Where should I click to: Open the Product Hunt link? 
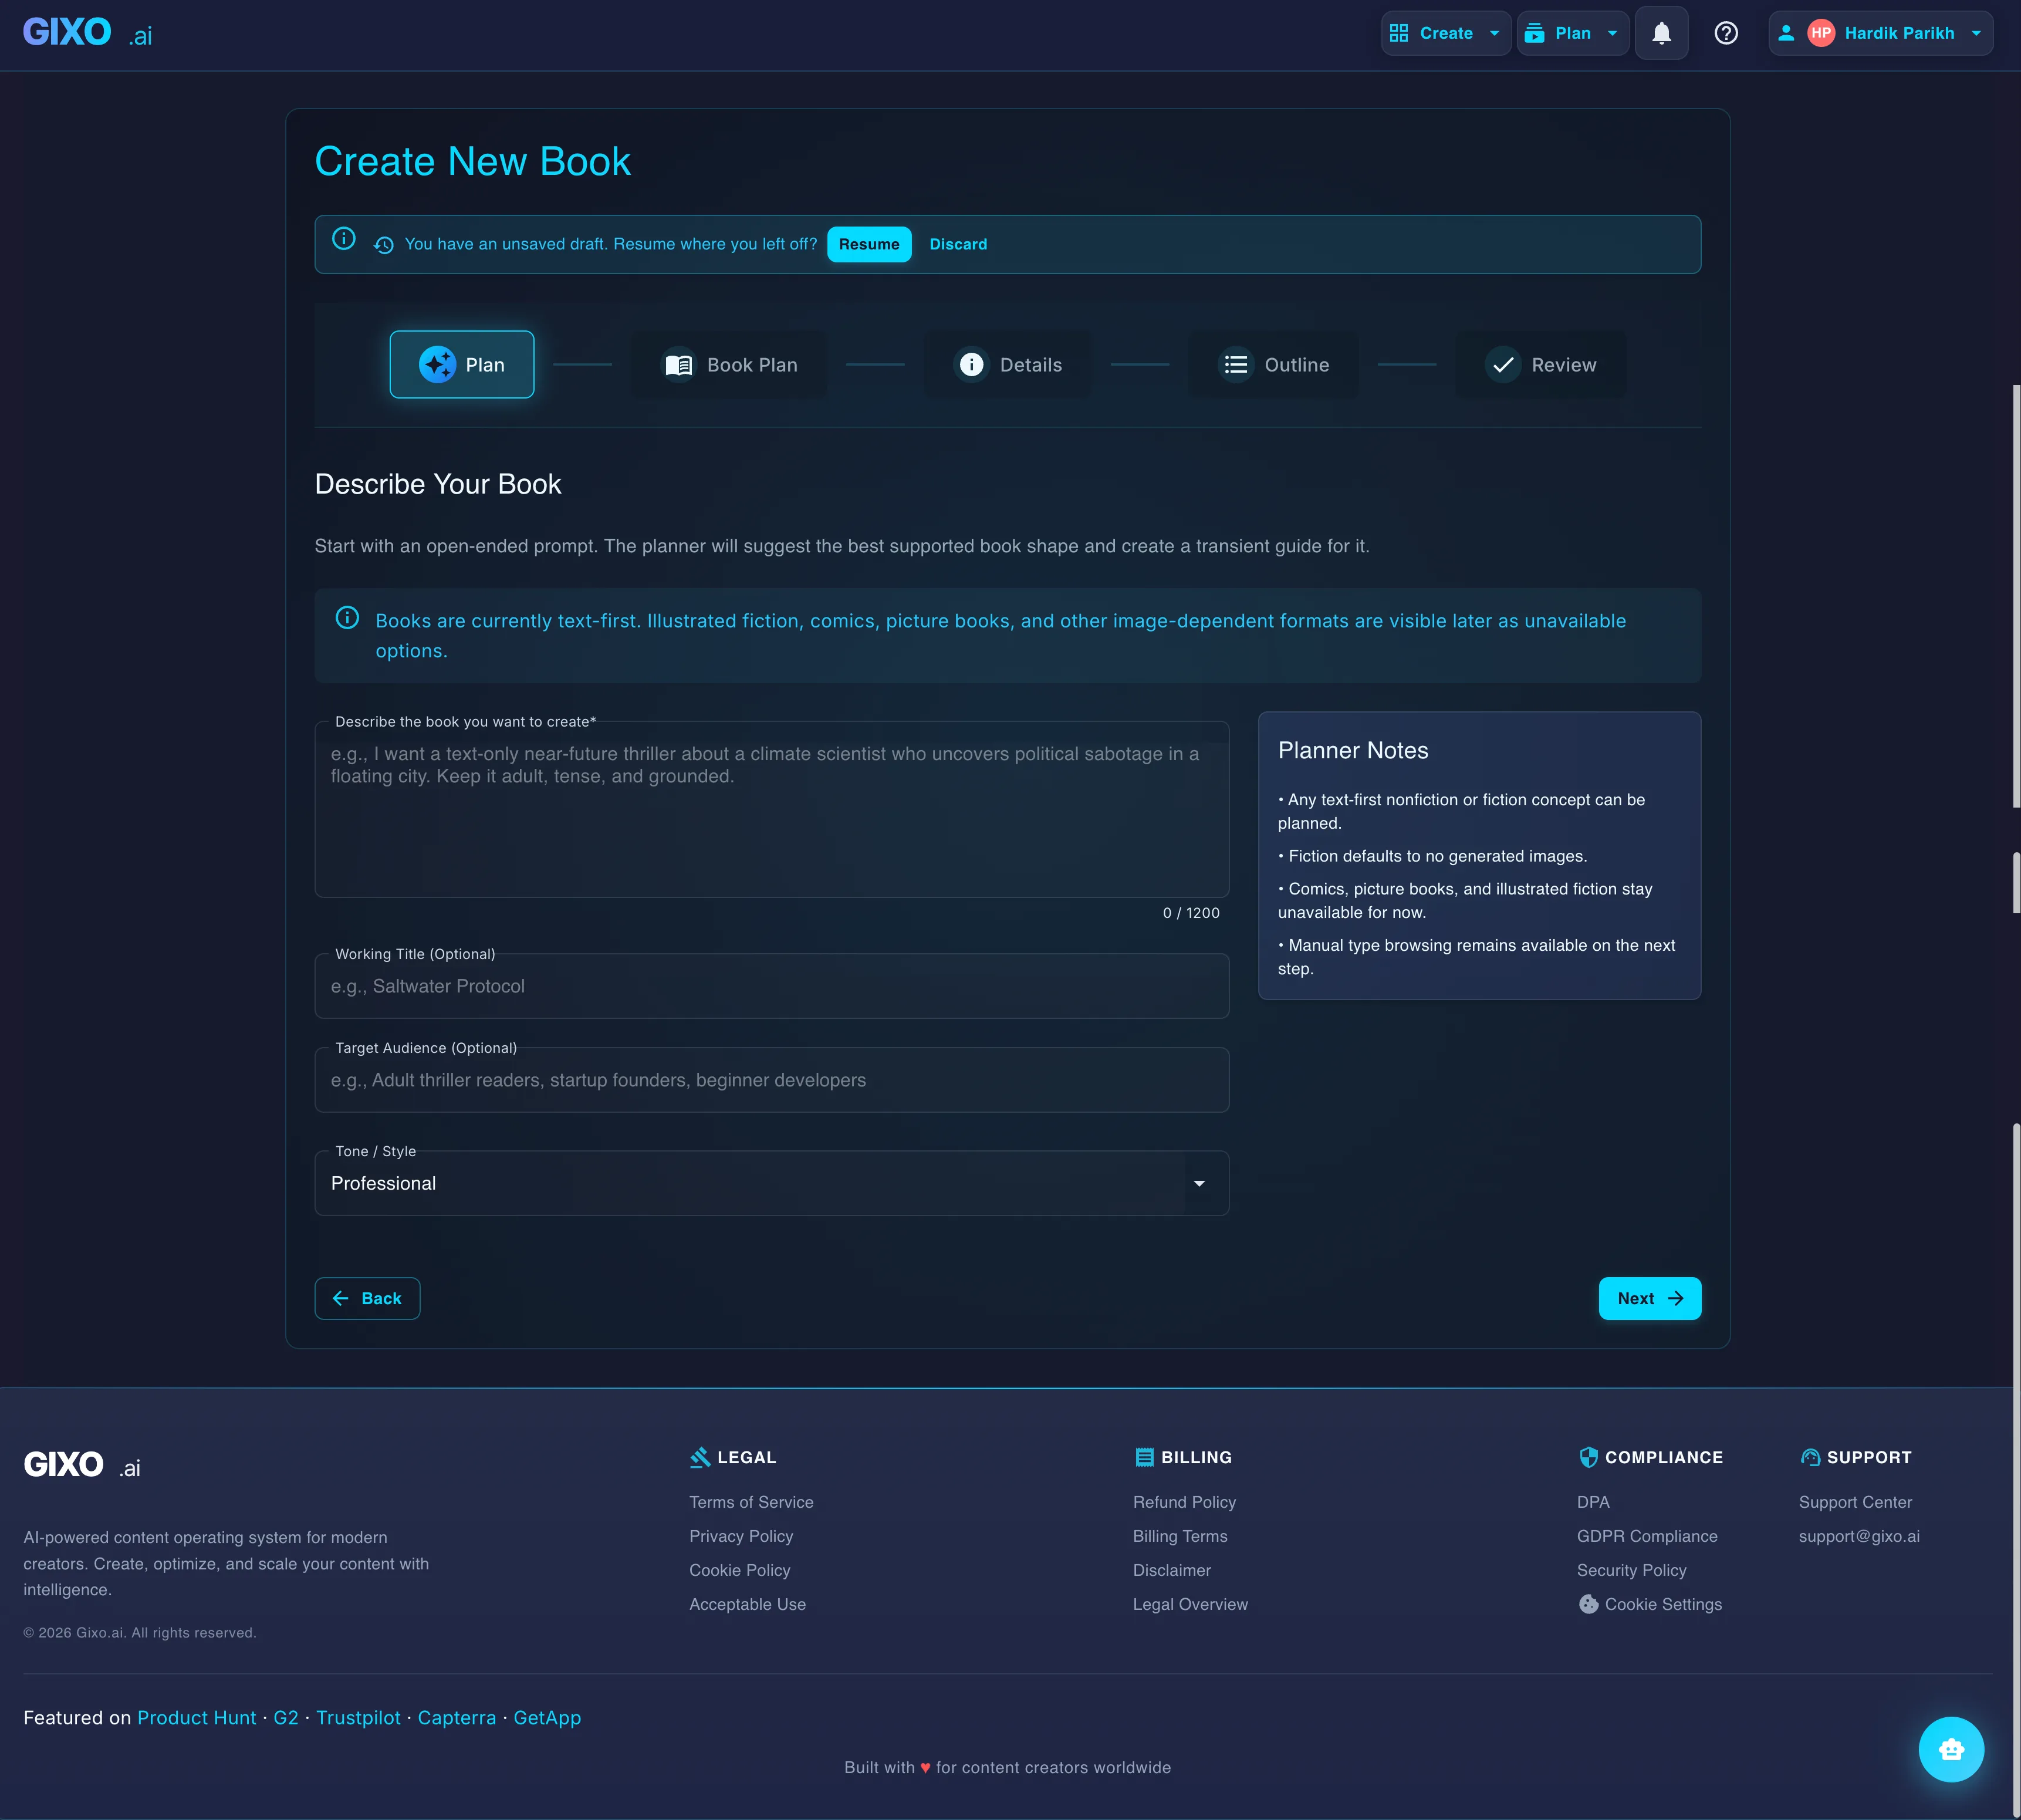pyautogui.click(x=196, y=1717)
